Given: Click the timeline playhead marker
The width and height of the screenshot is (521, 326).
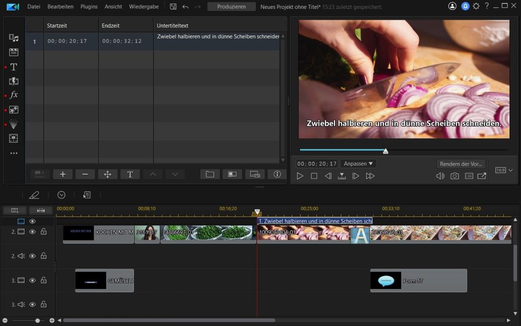Looking at the screenshot, I should coord(257,212).
